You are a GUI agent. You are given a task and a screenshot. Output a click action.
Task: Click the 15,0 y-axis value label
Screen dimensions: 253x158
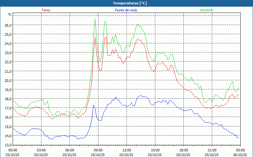[x=8, y=126]
